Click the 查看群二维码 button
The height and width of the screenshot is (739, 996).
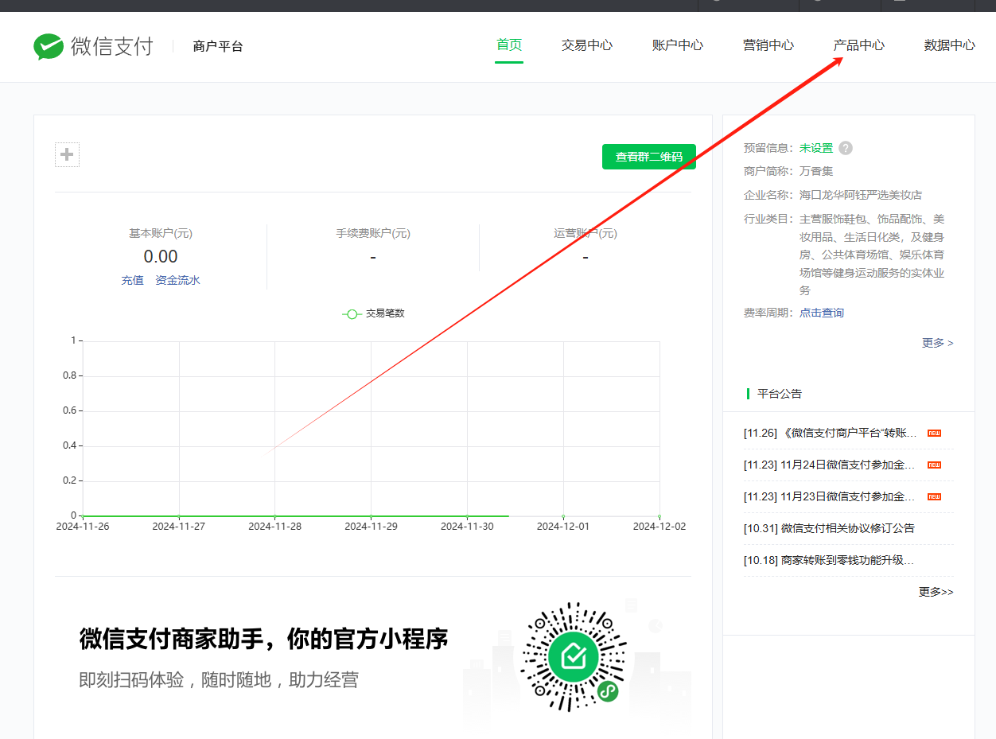point(649,157)
